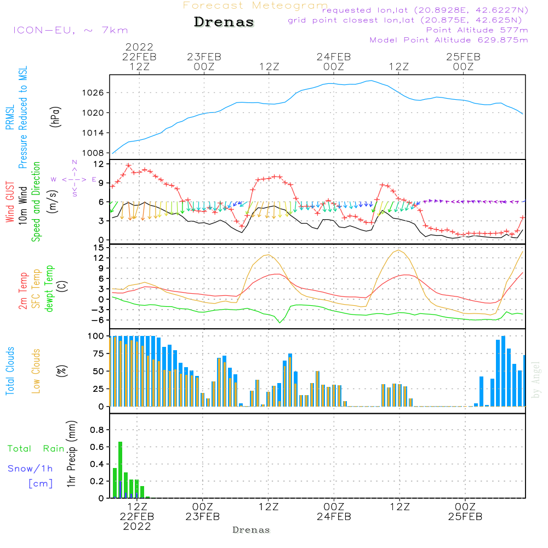Select top axis label "23FEB 00Z"
548x548 pixels.
tap(204, 61)
